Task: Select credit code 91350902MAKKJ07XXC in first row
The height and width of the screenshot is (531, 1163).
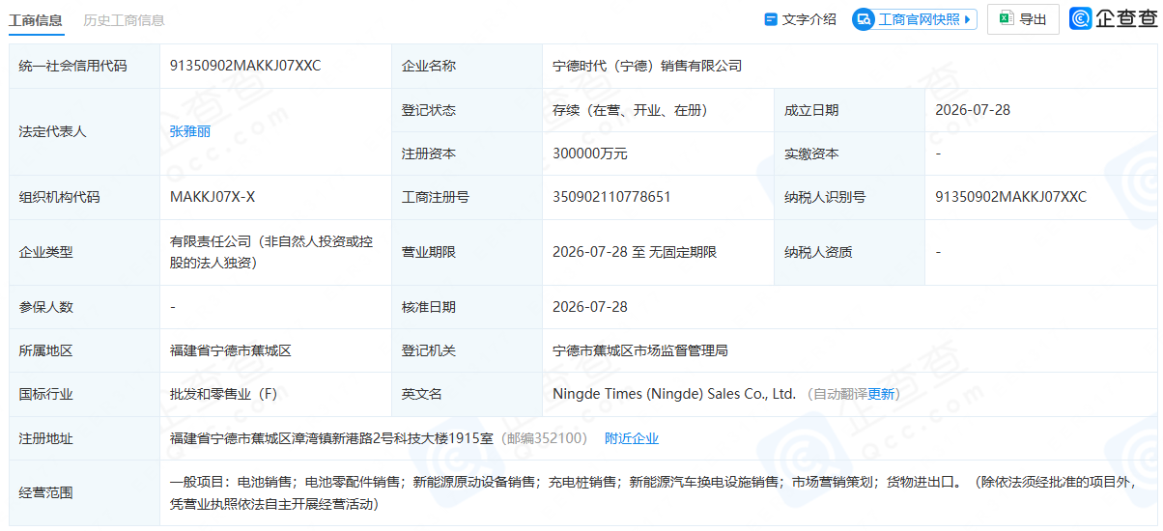Action: [x=245, y=66]
